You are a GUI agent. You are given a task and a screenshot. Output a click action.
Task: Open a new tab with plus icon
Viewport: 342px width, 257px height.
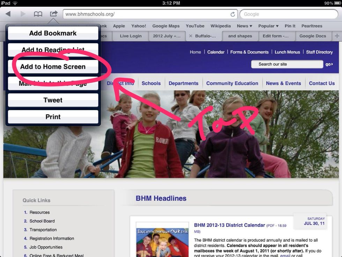click(337, 36)
